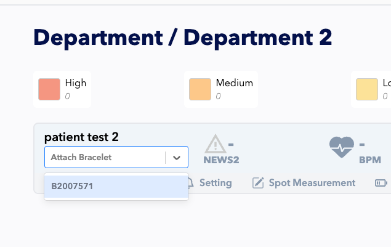Viewport: 391px width, 247px height.
Task: Click the High red color swatch
Action: (49, 89)
